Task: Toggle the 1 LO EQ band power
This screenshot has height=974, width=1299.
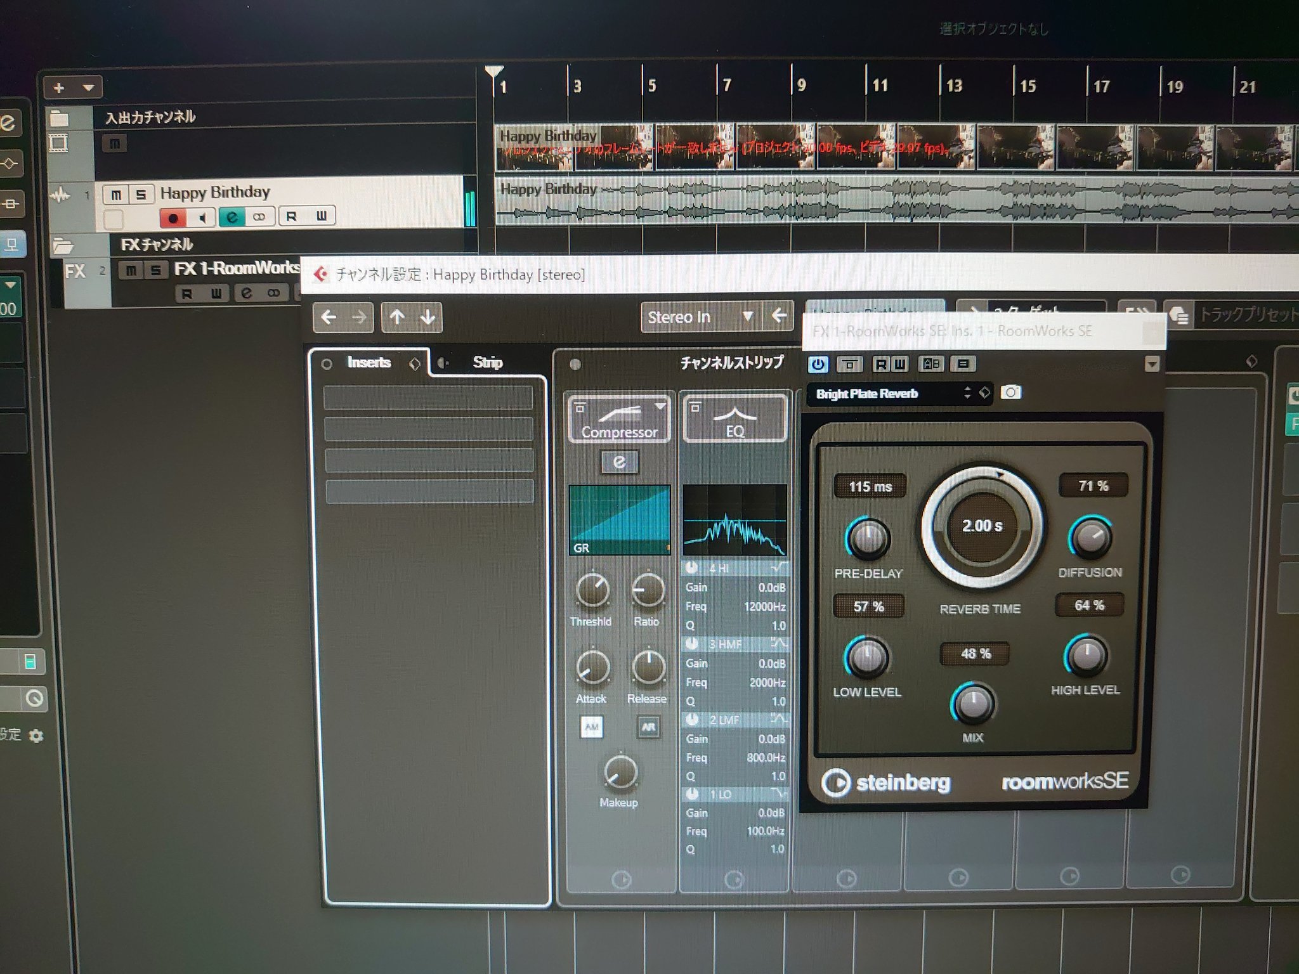Action: click(x=692, y=793)
